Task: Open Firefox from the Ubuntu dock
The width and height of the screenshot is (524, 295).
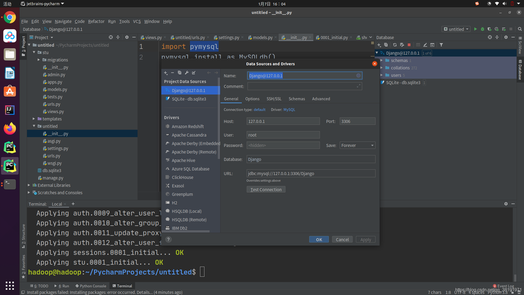Action: click(9, 129)
